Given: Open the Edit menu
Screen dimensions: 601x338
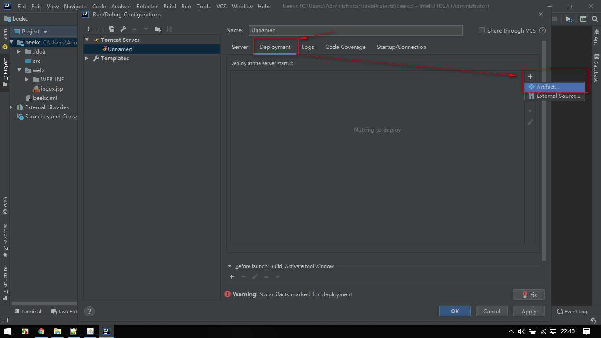Looking at the screenshot, I should point(36,7).
